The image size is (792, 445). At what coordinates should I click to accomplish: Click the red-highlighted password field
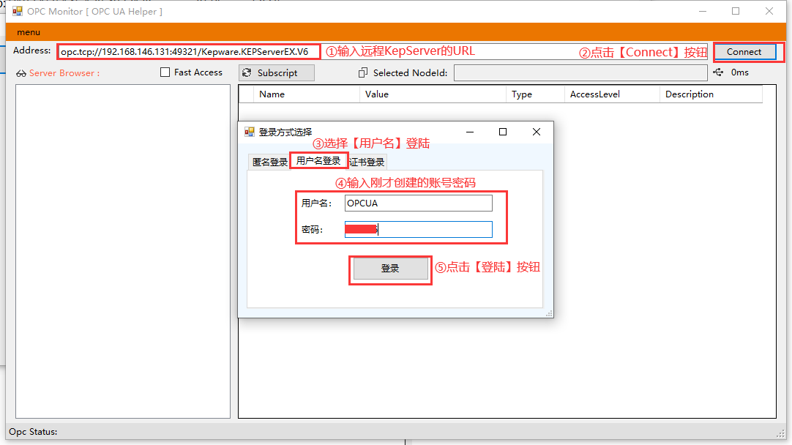pos(418,229)
